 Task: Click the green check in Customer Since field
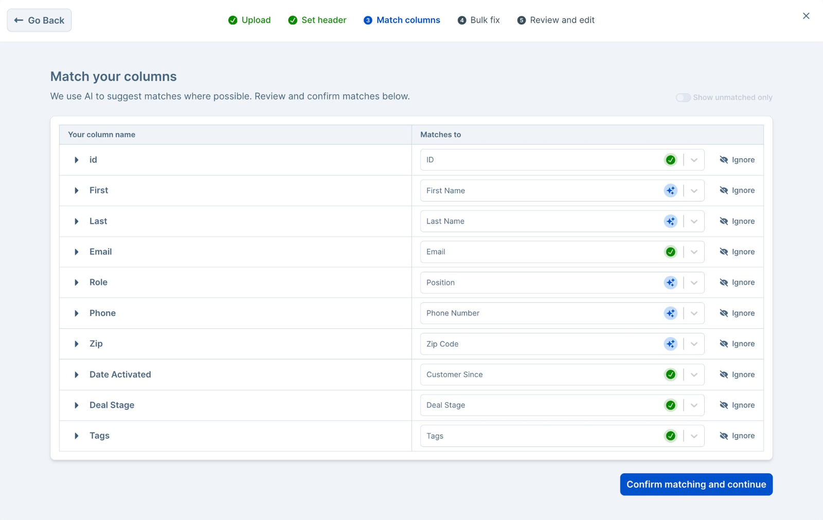coord(670,375)
